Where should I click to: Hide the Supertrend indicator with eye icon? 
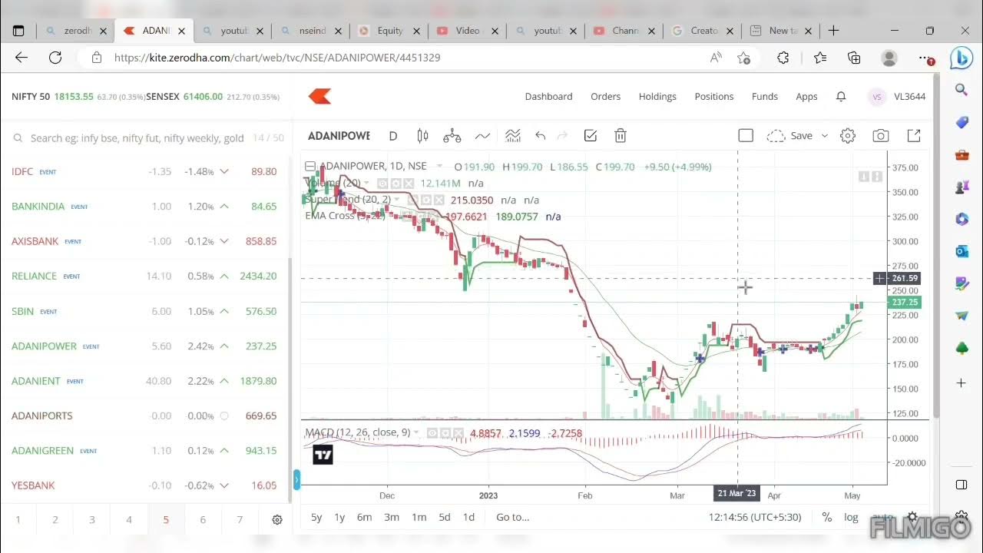413,200
